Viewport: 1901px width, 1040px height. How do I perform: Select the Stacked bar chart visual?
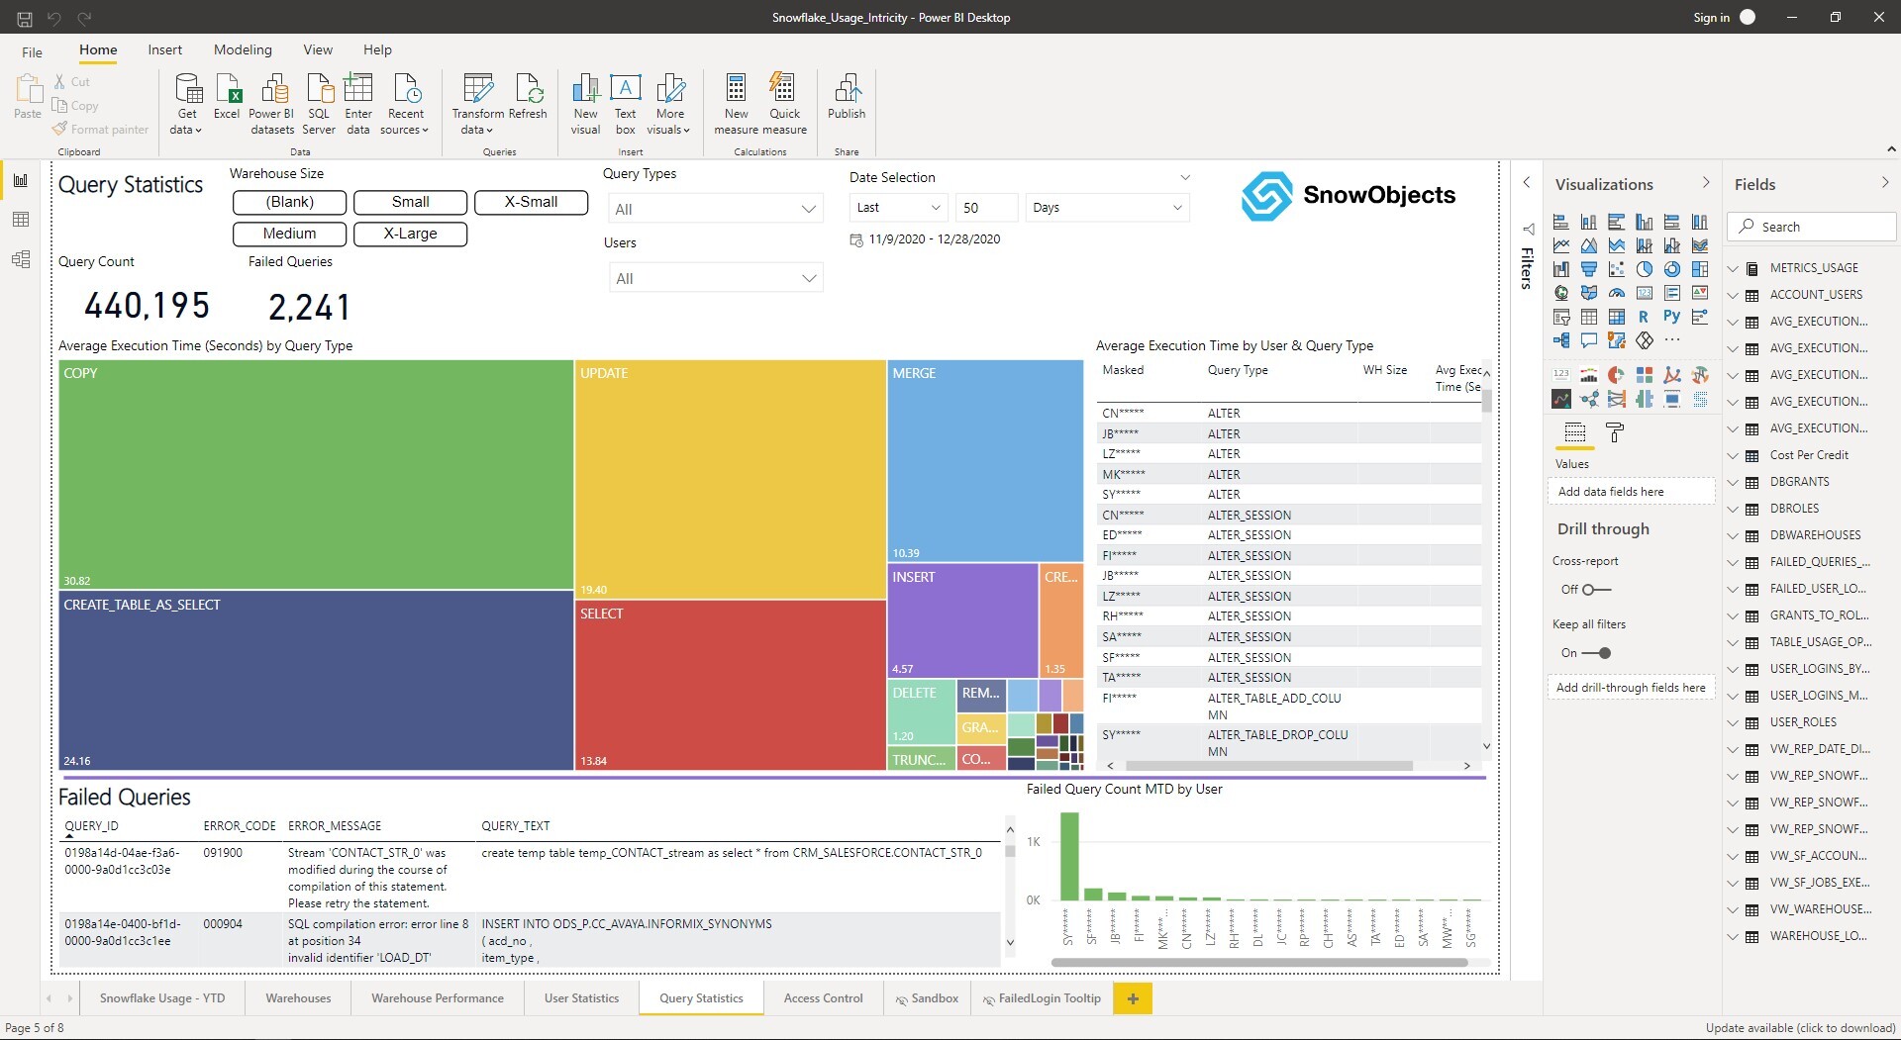pos(1561,222)
